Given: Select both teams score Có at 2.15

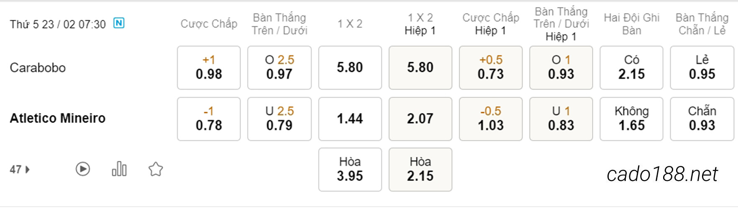Looking at the screenshot, I should [631, 68].
